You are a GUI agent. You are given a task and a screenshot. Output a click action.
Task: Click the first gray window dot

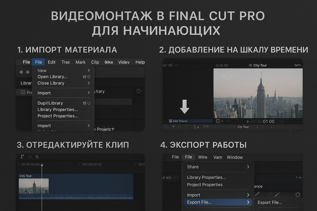[21, 72]
